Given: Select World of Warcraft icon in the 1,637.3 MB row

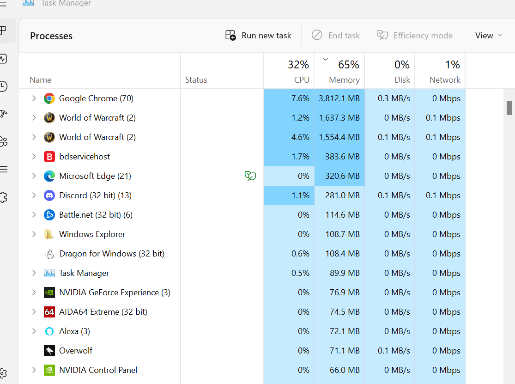Looking at the screenshot, I should [x=49, y=118].
